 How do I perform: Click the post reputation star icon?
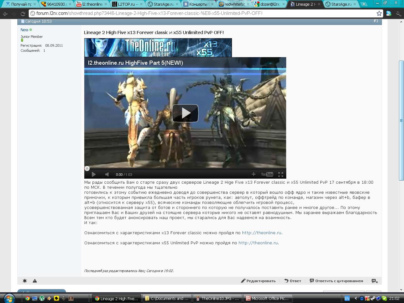tap(25, 281)
